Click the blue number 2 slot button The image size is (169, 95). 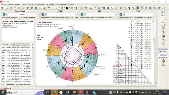coord(43,15)
